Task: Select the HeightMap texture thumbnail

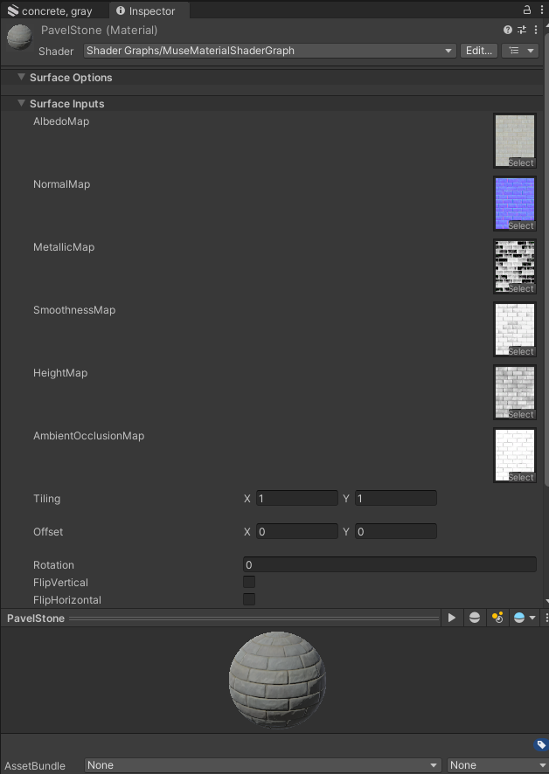Action: [x=515, y=392]
